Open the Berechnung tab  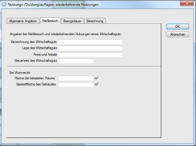point(95,21)
